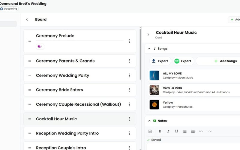Grab the Ceremony Couple Recessional drag handle

click(30, 104)
